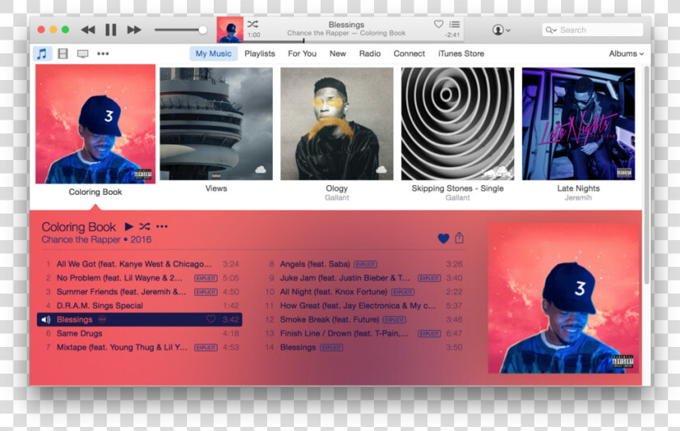Switch to the Radio tab
The width and height of the screenshot is (680, 431).
[x=370, y=53]
